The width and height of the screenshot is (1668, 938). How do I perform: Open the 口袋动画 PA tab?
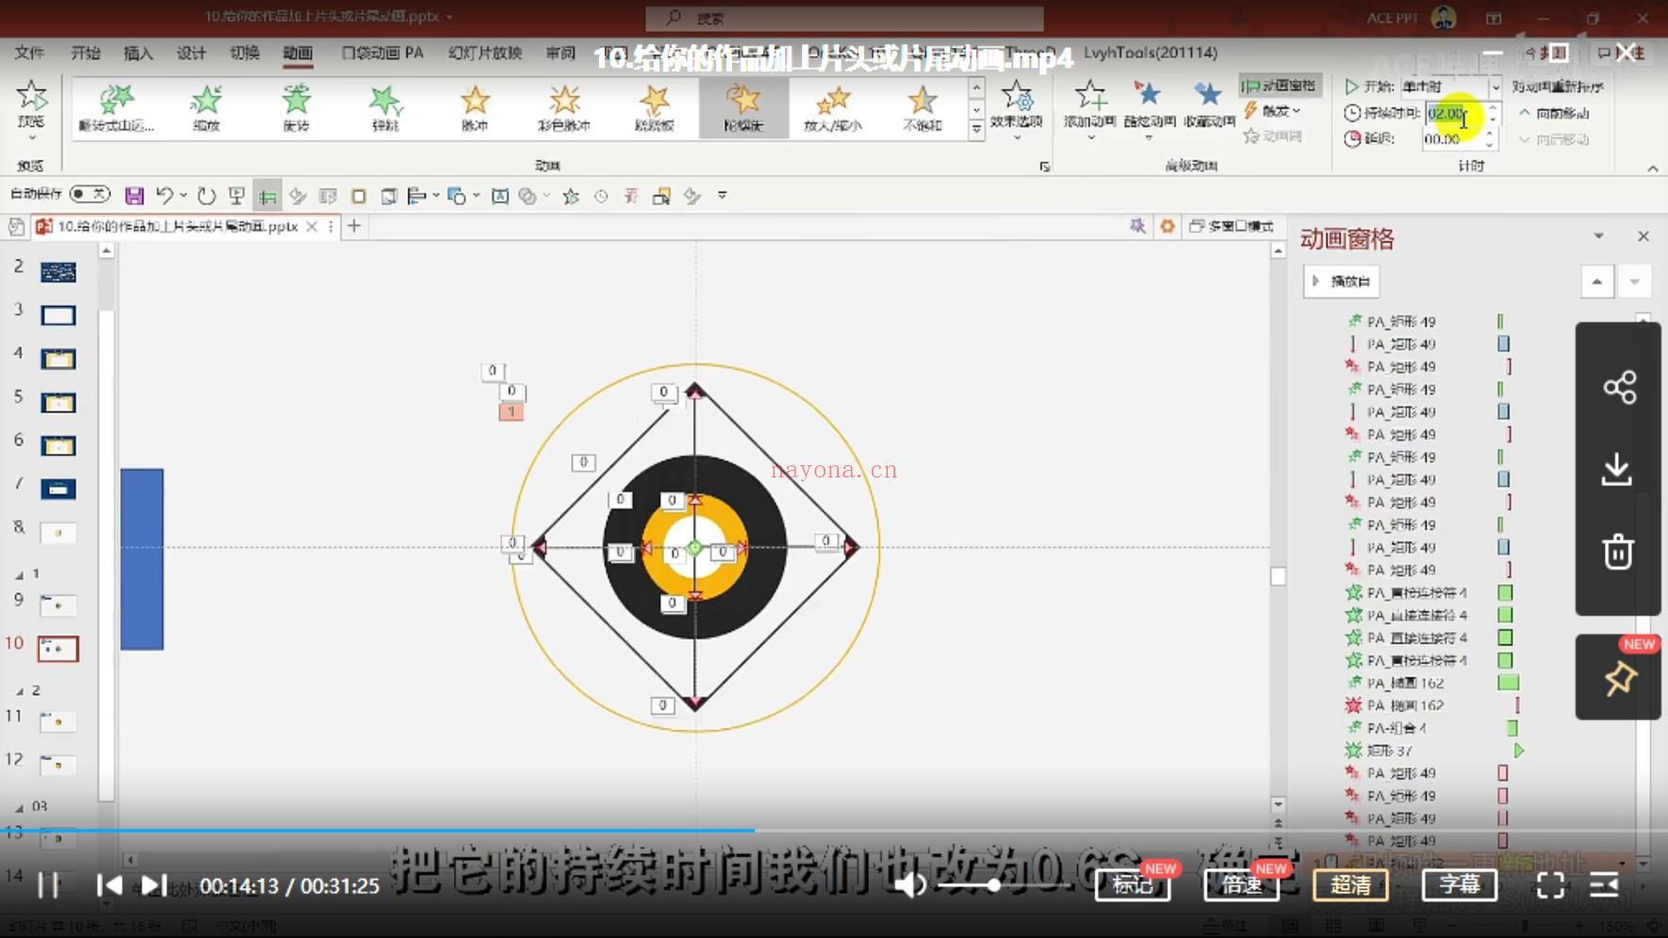(382, 53)
